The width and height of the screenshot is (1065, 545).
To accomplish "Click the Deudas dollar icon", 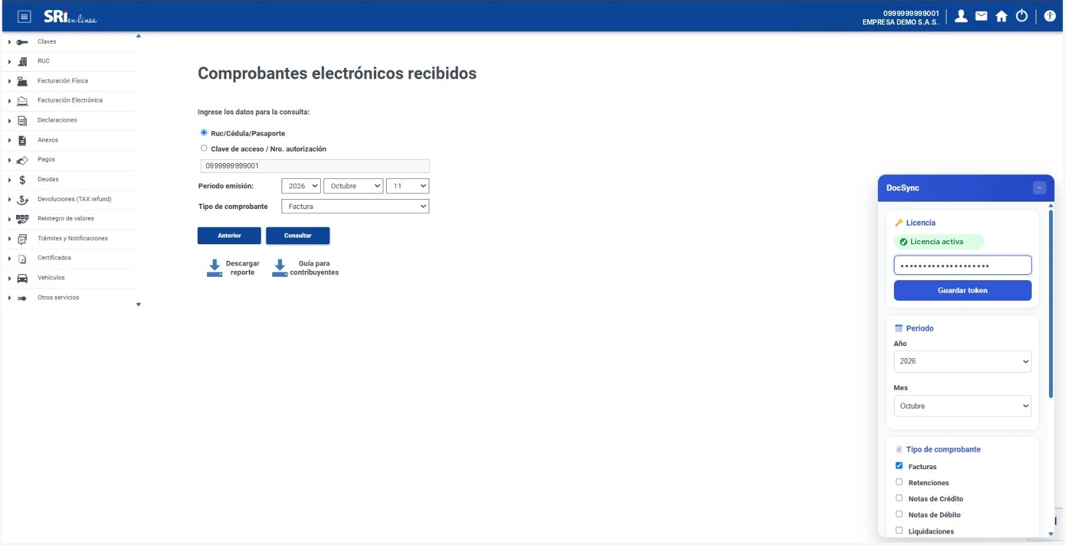I will 23,180.
